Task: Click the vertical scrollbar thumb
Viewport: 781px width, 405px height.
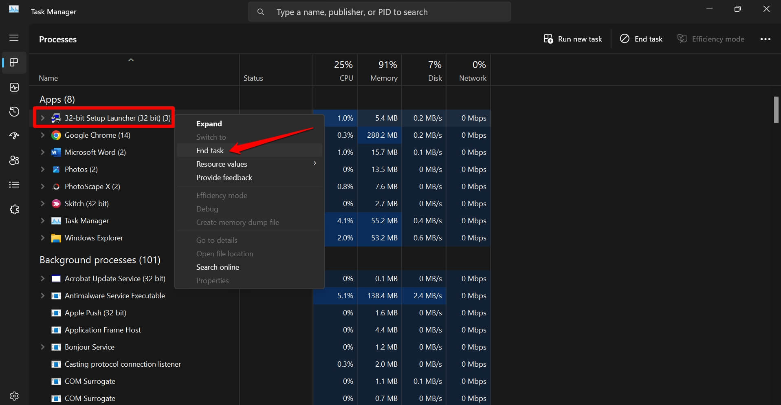Action: click(x=776, y=110)
